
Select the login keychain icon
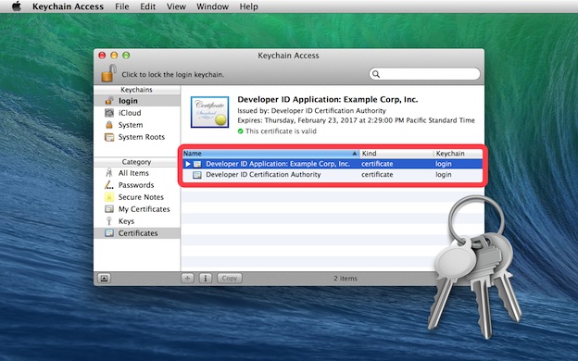pos(109,100)
